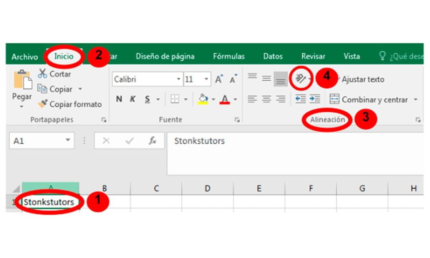Select column F header
The width and height of the screenshot is (430, 258).
tap(310, 188)
